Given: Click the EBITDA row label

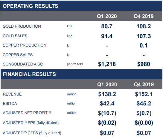Looking at the screenshot, I should pyautogui.click(x=10, y=104).
